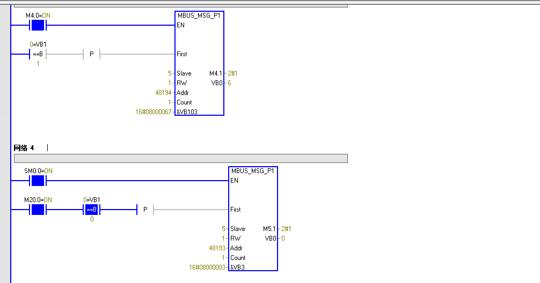Click the highlighted ==B compare contact
This screenshot has width=540, height=283.
(x=92, y=210)
